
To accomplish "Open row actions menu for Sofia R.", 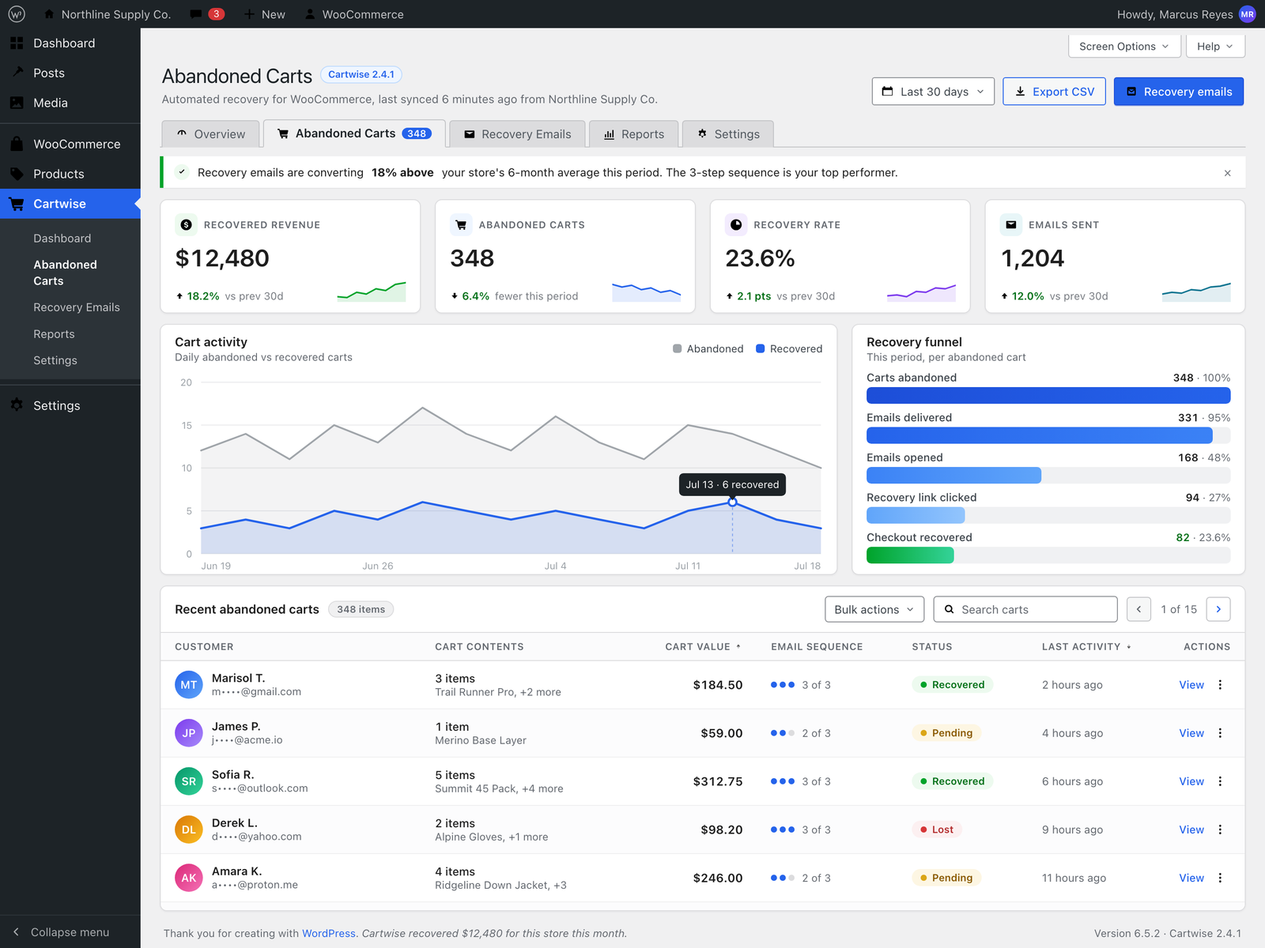I will 1220,781.
